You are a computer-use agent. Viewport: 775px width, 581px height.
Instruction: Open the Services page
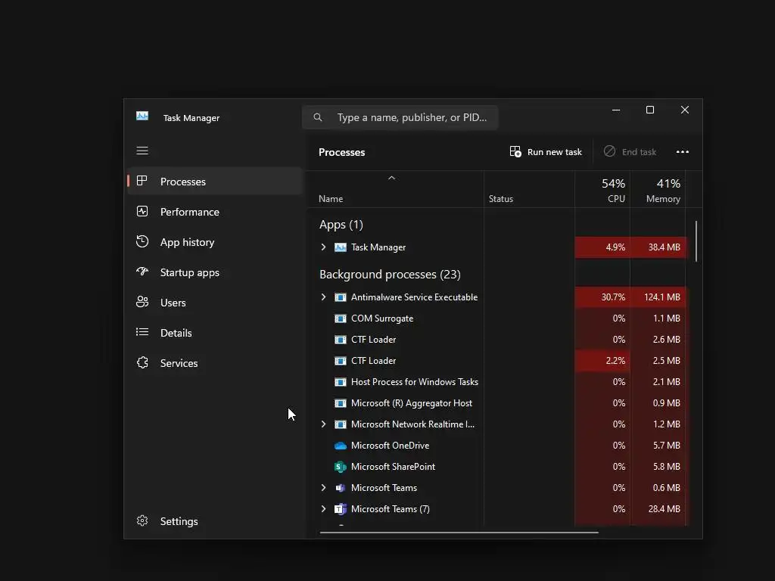215,363
